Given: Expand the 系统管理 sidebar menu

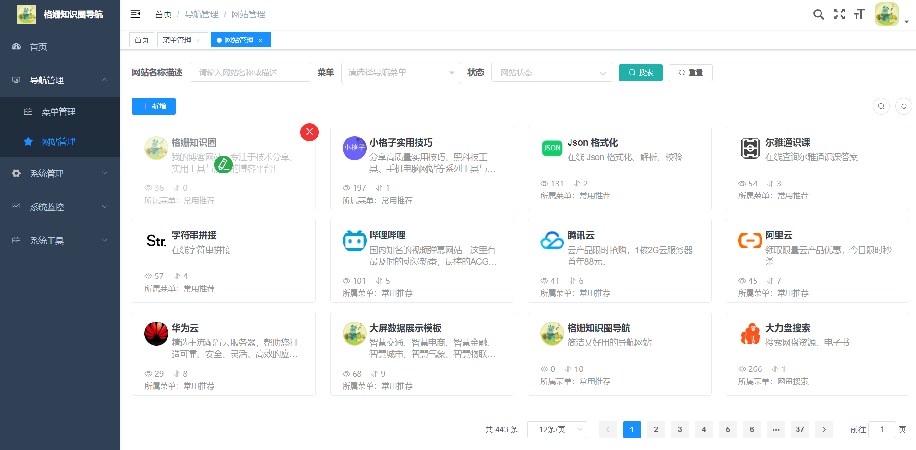Looking at the screenshot, I should [x=60, y=173].
